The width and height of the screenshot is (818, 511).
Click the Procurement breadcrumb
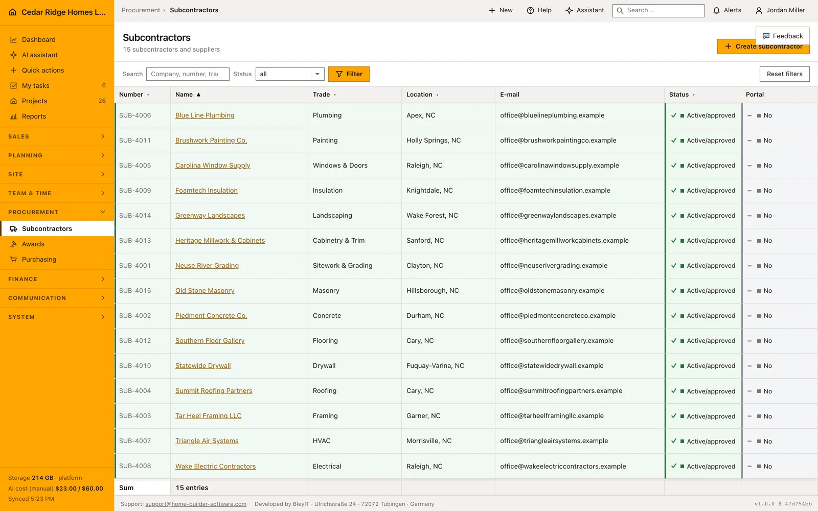141,10
